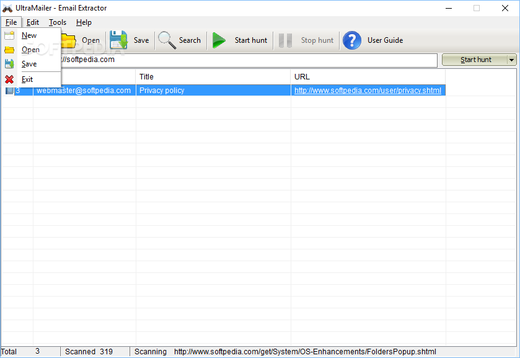The height and width of the screenshot is (358, 520).
Task: Click the Start hunt button beside URL field
Action: (475, 60)
